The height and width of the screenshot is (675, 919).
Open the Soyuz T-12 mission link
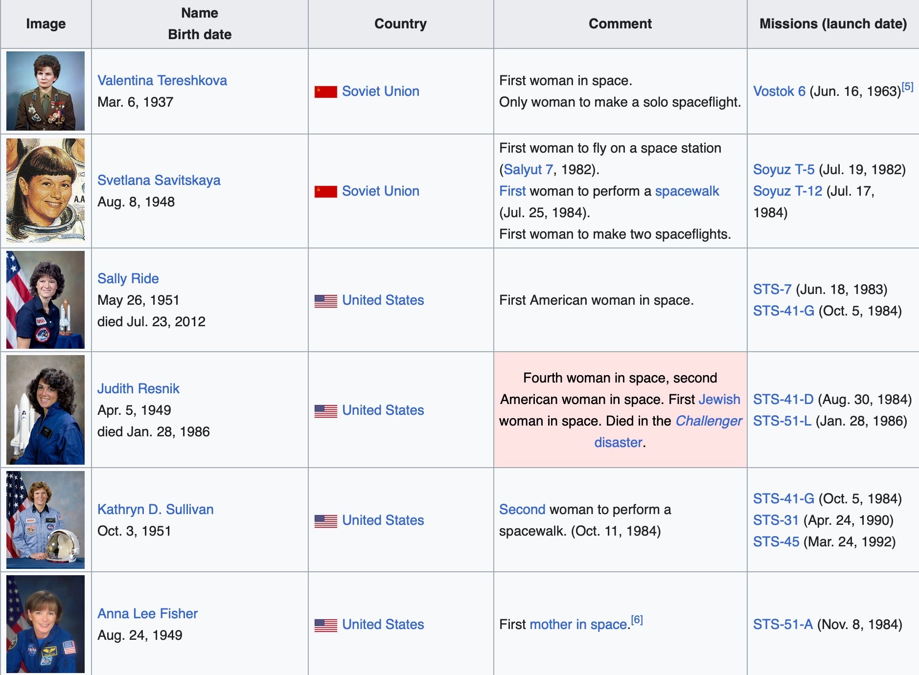(x=787, y=191)
